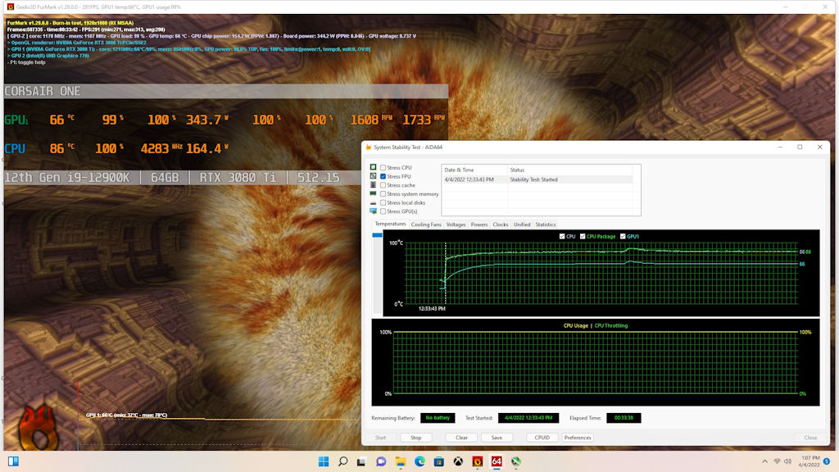This screenshot has height=472, width=839.
Task: Launch Teams Chat from taskbar
Action: pyautogui.click(x=381, y=461)
